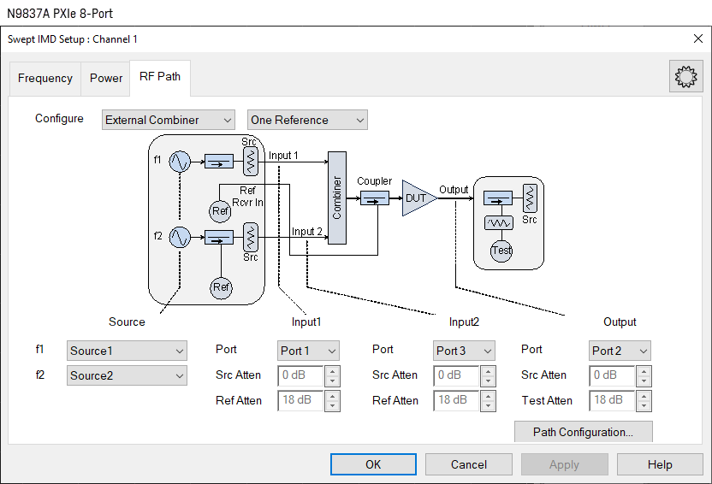
Task: Click the Combiner block in diagram
Action: (336, 198)
